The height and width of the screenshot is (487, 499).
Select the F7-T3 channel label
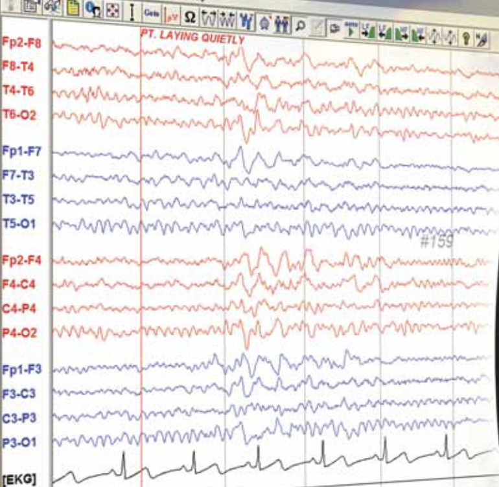18,176
